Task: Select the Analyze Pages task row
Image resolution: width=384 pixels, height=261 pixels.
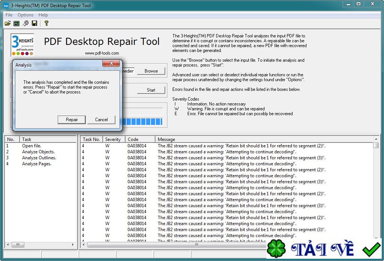Action: point(37,164)
